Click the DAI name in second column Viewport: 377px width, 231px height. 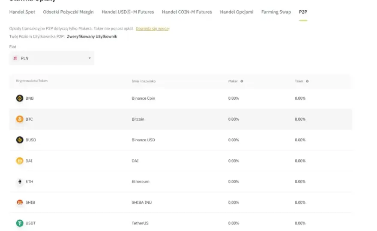pyautogui.click(x=135, y=161)
